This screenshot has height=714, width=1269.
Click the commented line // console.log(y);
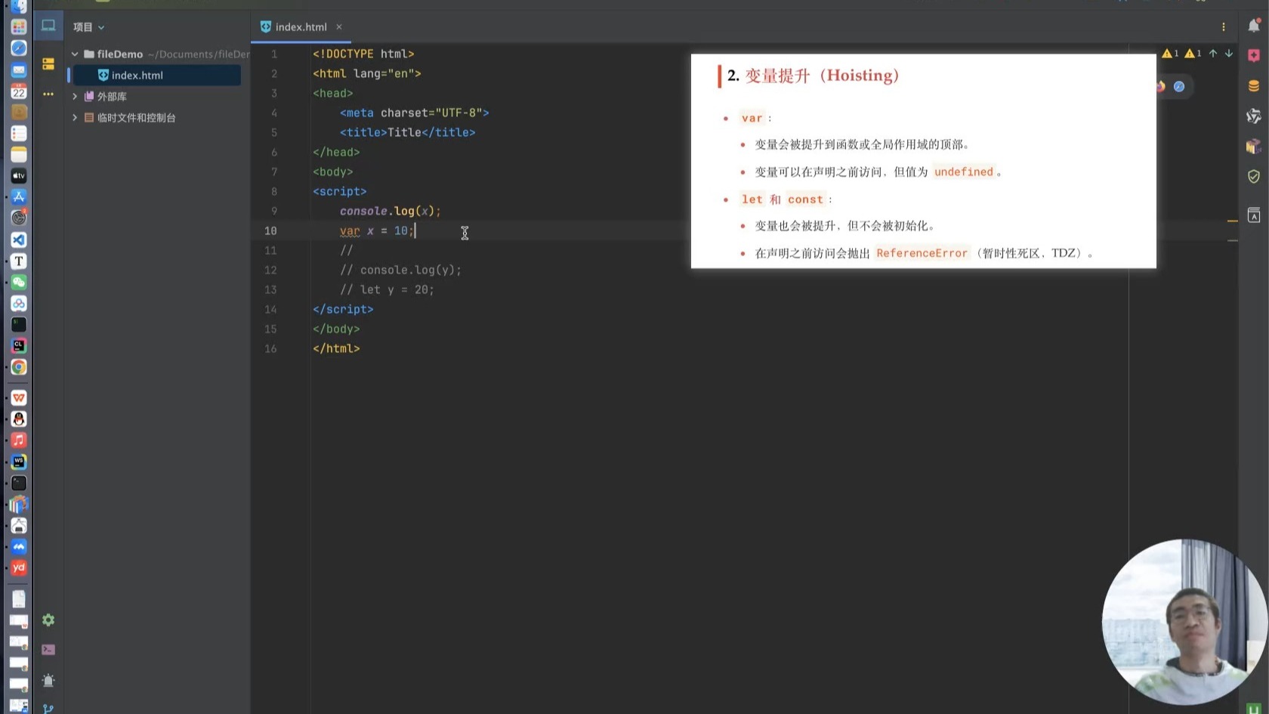[400, 270]
